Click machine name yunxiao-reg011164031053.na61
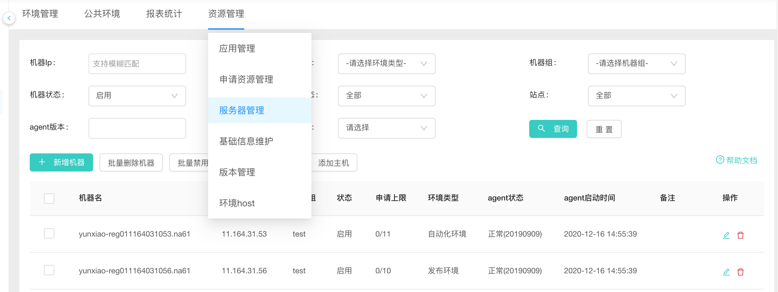 pos(134,234)
